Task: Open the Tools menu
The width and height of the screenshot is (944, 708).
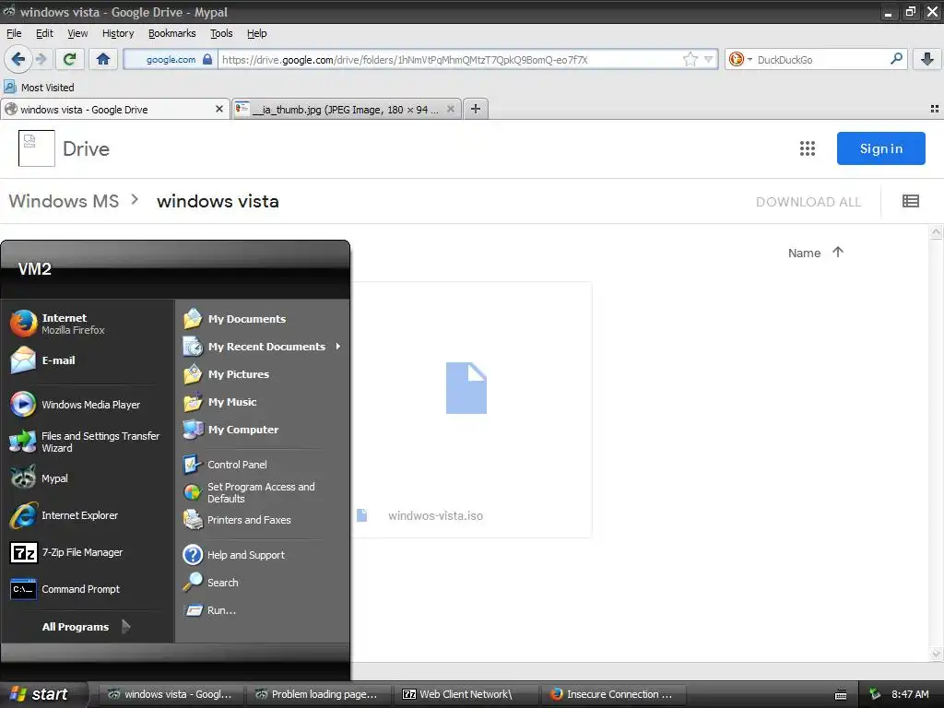Action: pos(221,33)
